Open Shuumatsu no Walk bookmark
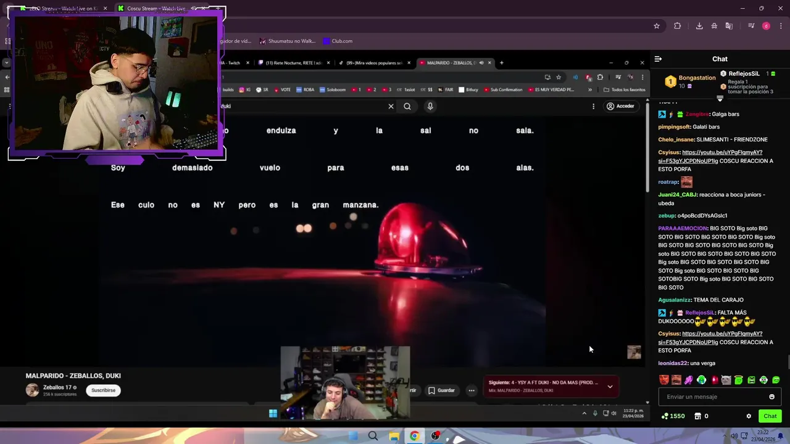The width and height of the screenshot is (790, 444). tap(287, 41)
